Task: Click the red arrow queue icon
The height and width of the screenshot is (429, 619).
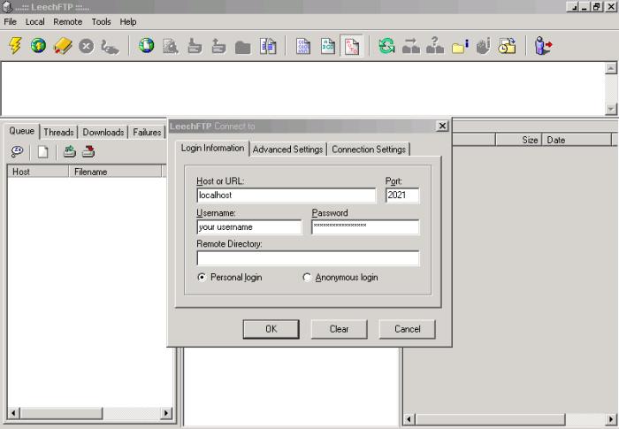Action: 88,152
